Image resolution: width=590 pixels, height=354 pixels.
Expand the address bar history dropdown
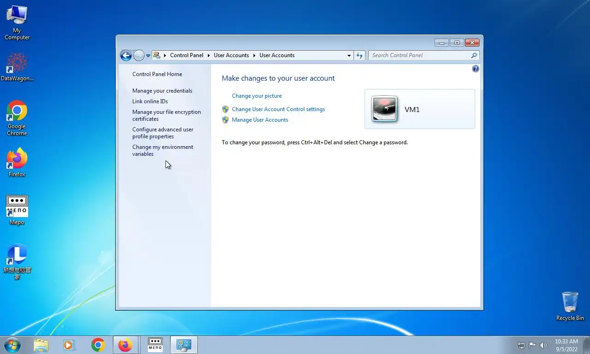point(349,55)
